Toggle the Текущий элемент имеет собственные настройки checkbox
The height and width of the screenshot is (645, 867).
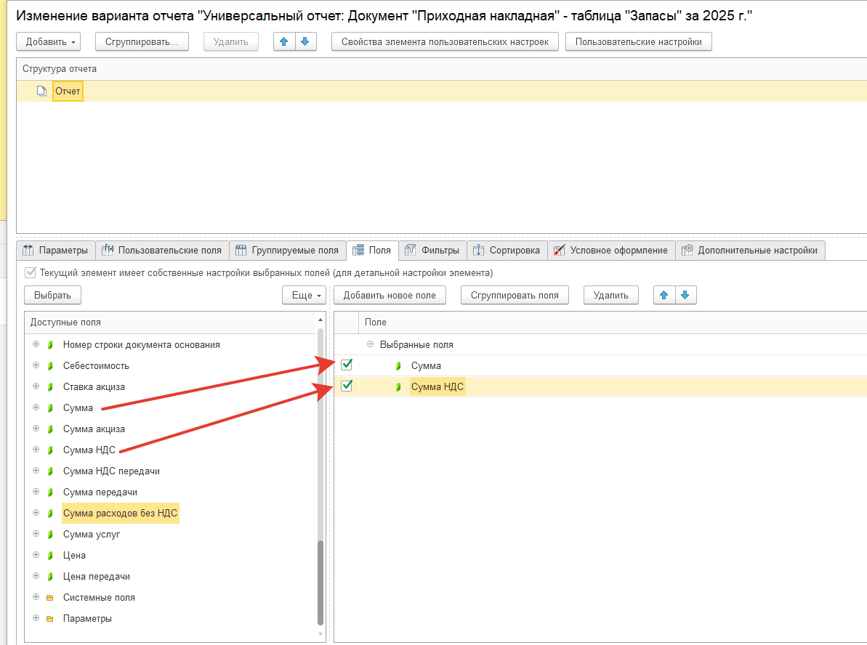(30, 273)
